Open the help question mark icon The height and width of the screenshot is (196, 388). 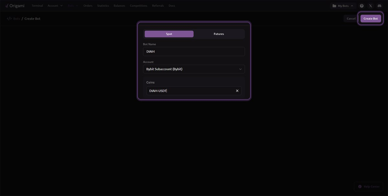[x=361, y=6]
